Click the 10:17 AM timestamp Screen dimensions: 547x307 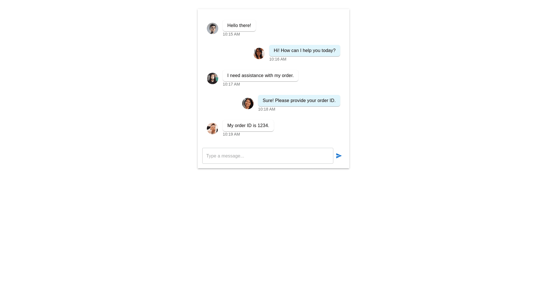231,84
